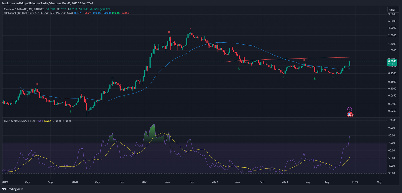Screen dimensions: 402x193
Task: Click the SRchannel indicator legend
Action: tap(38, 13)
